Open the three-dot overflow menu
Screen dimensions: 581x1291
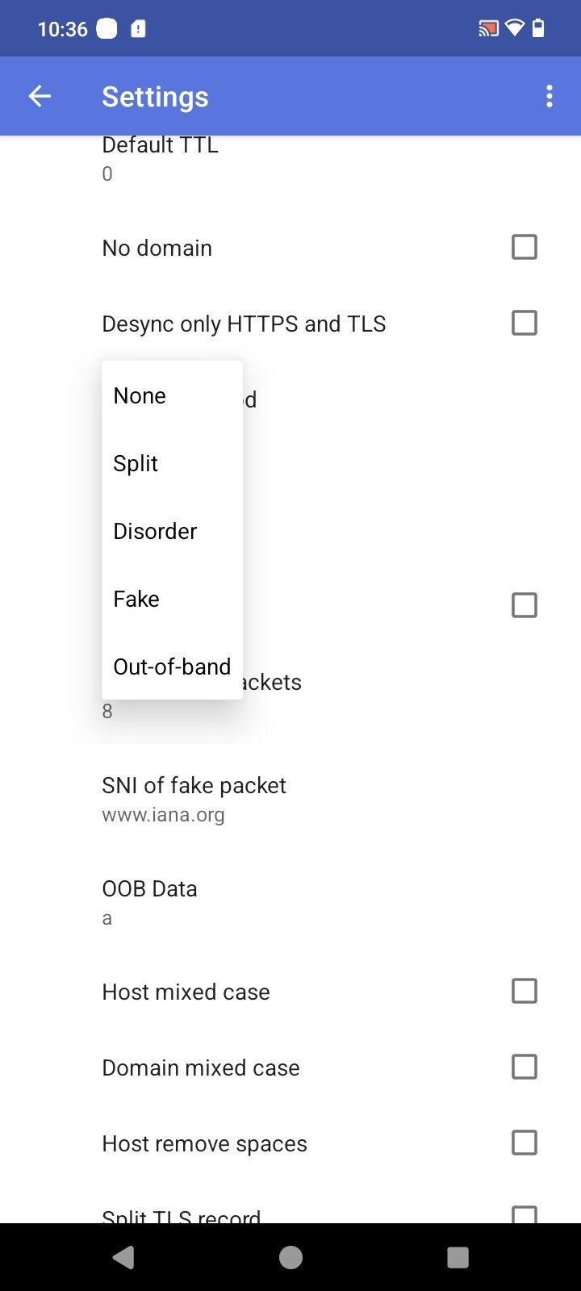(x=550, y=97)
